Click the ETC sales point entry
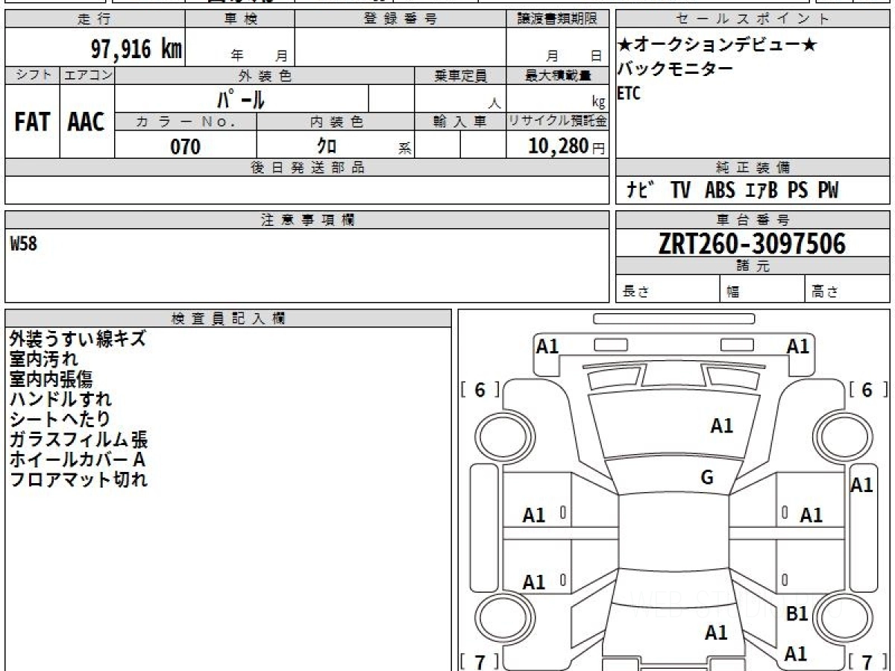895x671 pixels. pos(629,94)
